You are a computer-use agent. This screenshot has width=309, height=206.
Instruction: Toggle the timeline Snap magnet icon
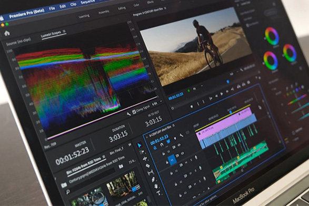pos(162,145)
